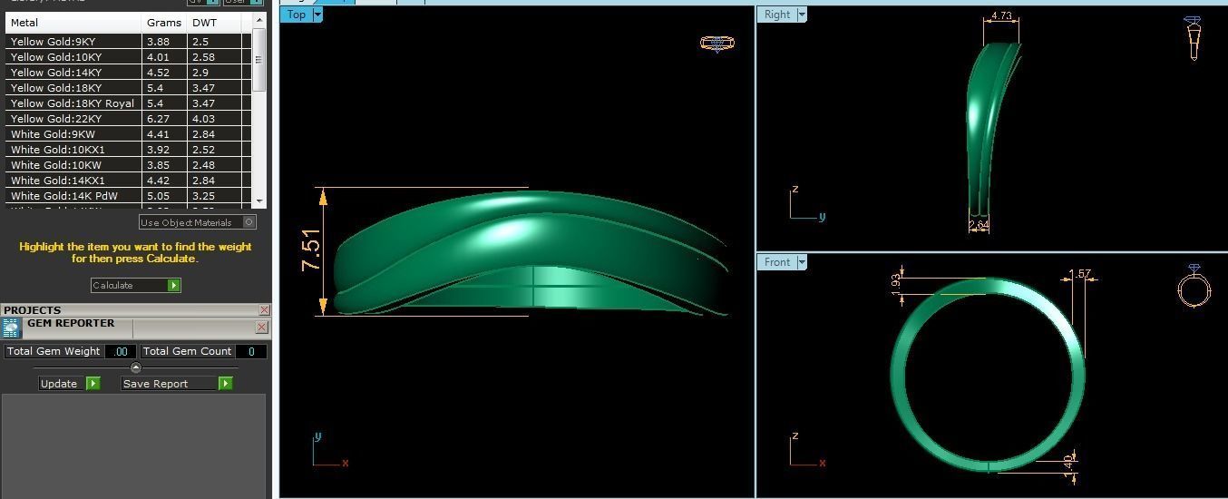Click the Right viewport title label
The height and width of the screenshot is (499, 1228).
pyautogui.click(x=777, y=15)
